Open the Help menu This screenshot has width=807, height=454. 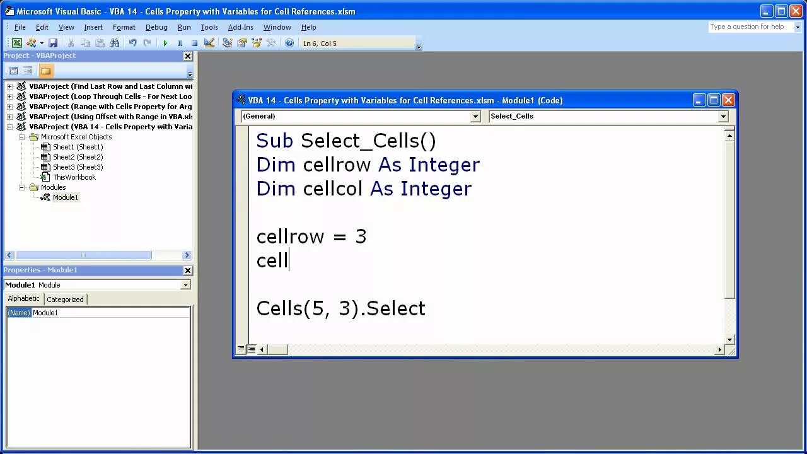[x=309, y=27]
